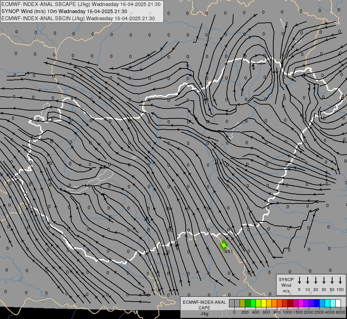Click the 5 m/s wind arrow in legend
The image size is (347, 319).
[x=300, y=280]
